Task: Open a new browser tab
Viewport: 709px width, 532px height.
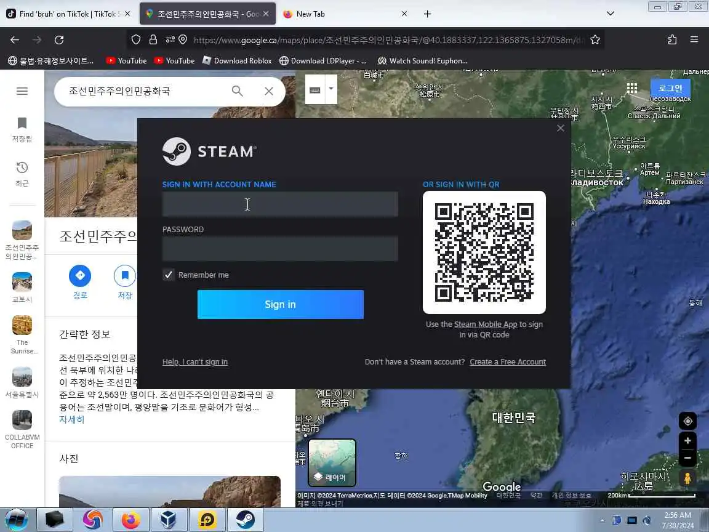Action: [427, 14]
